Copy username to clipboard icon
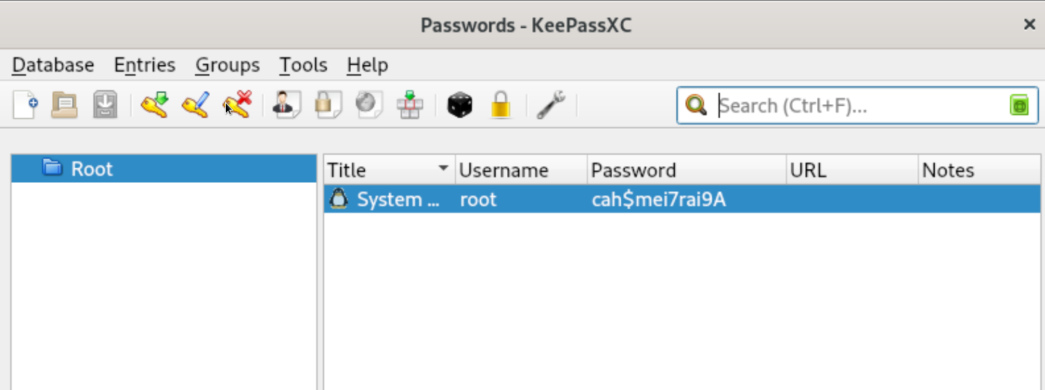Screen dimensions: 1045x390 286,105
